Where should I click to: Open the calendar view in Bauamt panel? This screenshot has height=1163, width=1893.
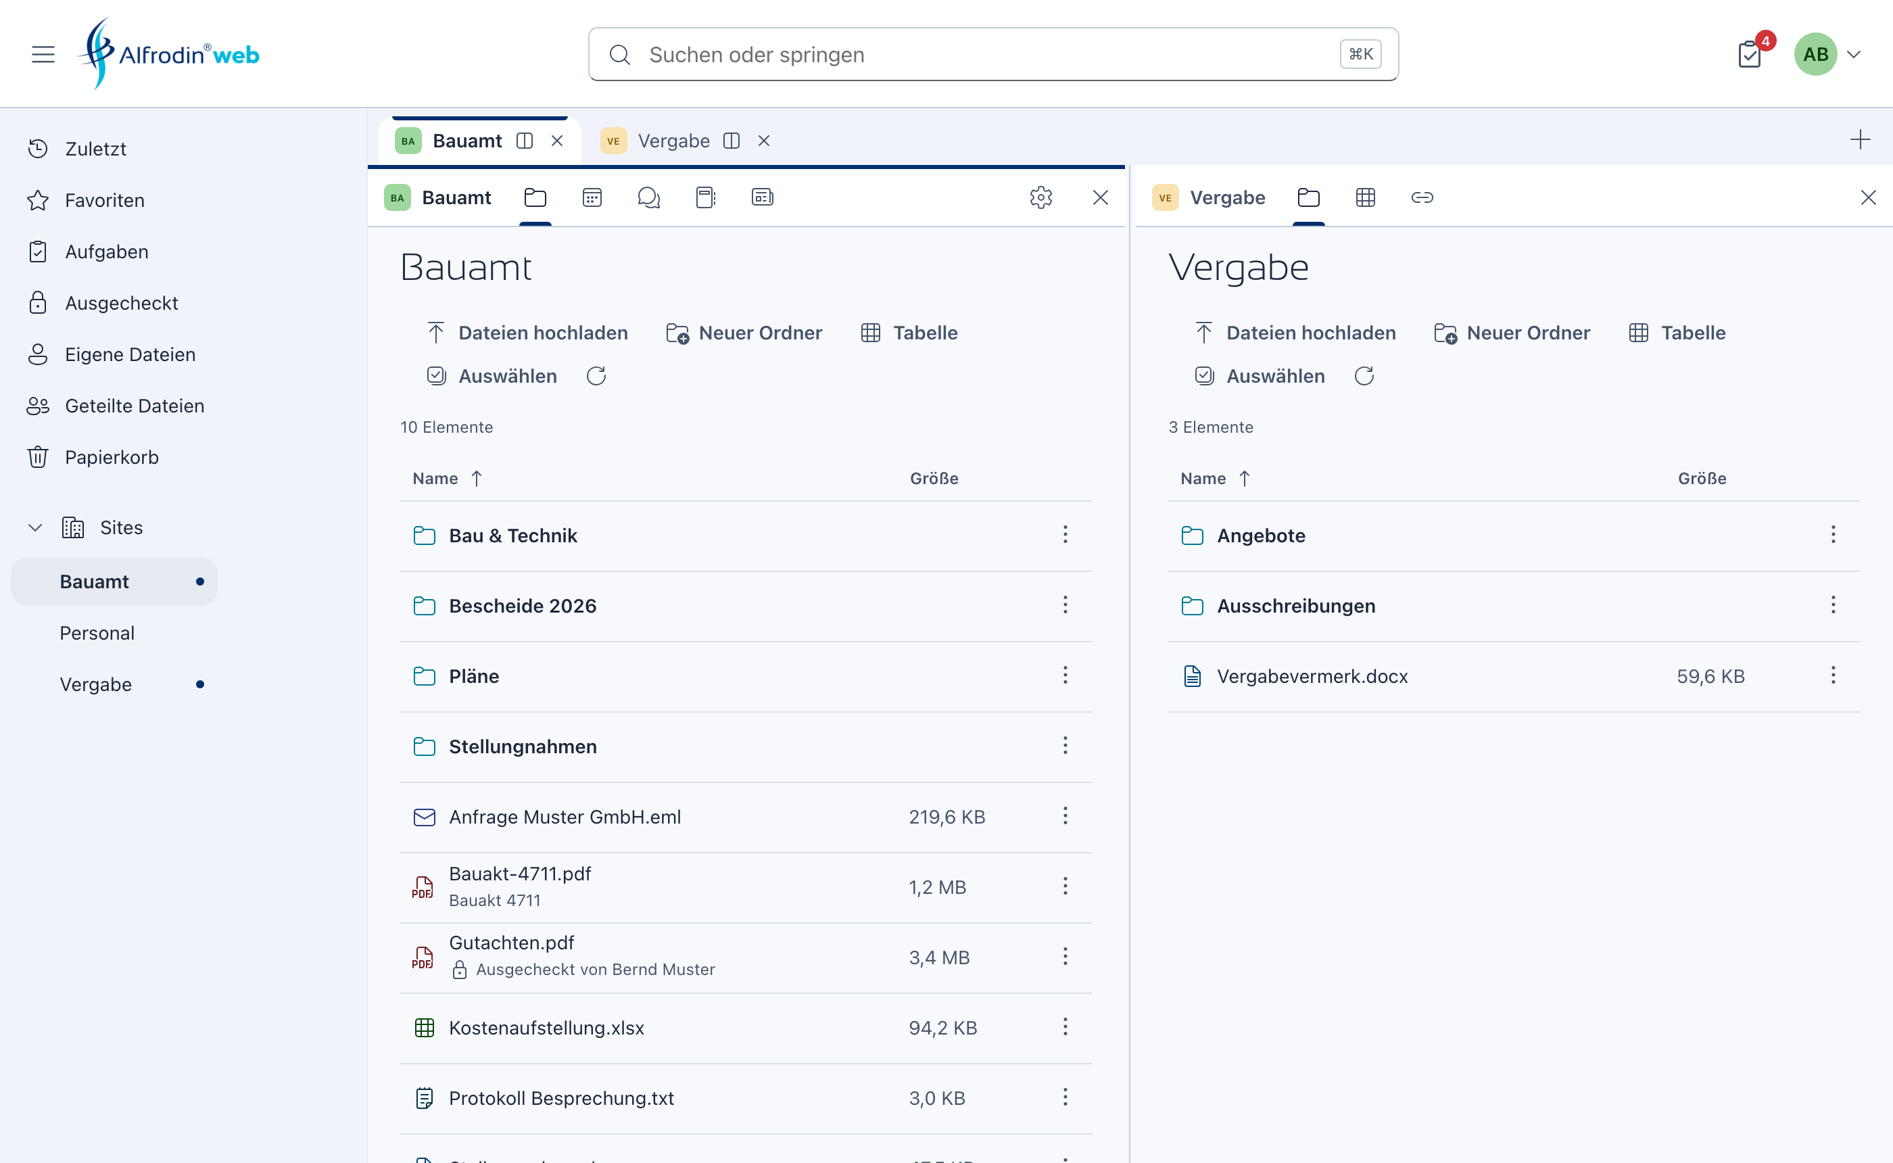coord(592,197)
